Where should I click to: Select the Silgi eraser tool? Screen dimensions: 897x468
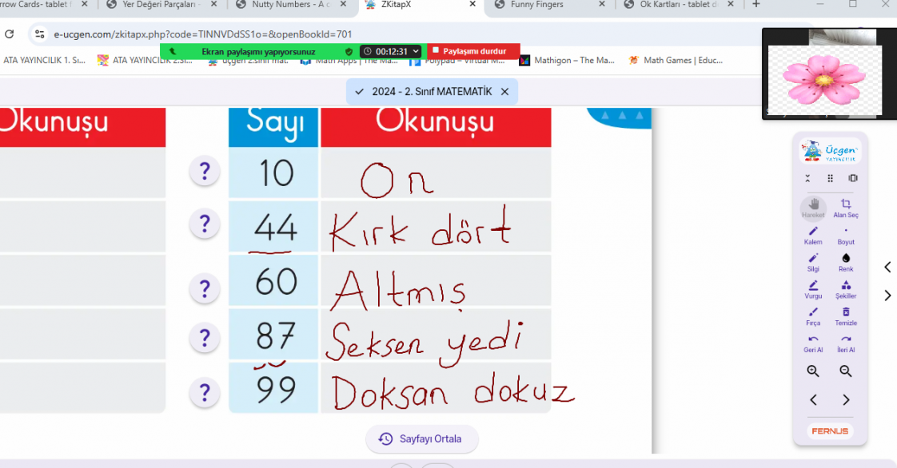[813, 262]
